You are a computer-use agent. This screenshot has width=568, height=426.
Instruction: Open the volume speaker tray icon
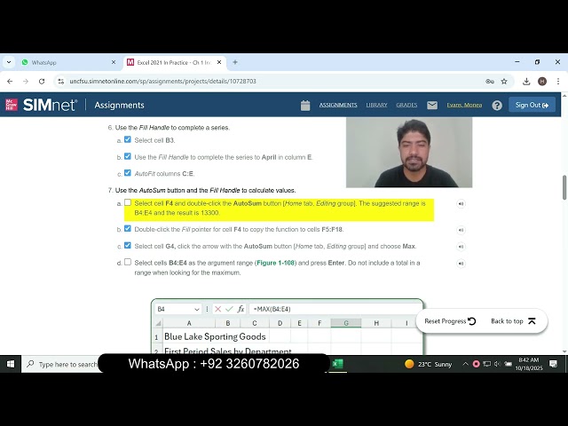pyautogui.click(x=497, y=364)
